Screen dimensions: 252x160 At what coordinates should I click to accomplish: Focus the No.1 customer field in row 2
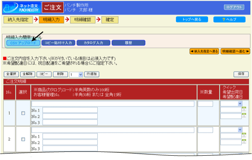click(x=70, y=136)
